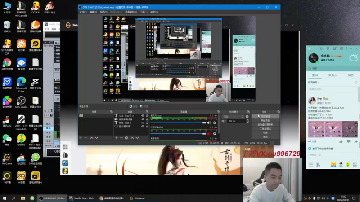Pop out the audio mixer dock panel
360x202 pixels.
click(219, 112)
